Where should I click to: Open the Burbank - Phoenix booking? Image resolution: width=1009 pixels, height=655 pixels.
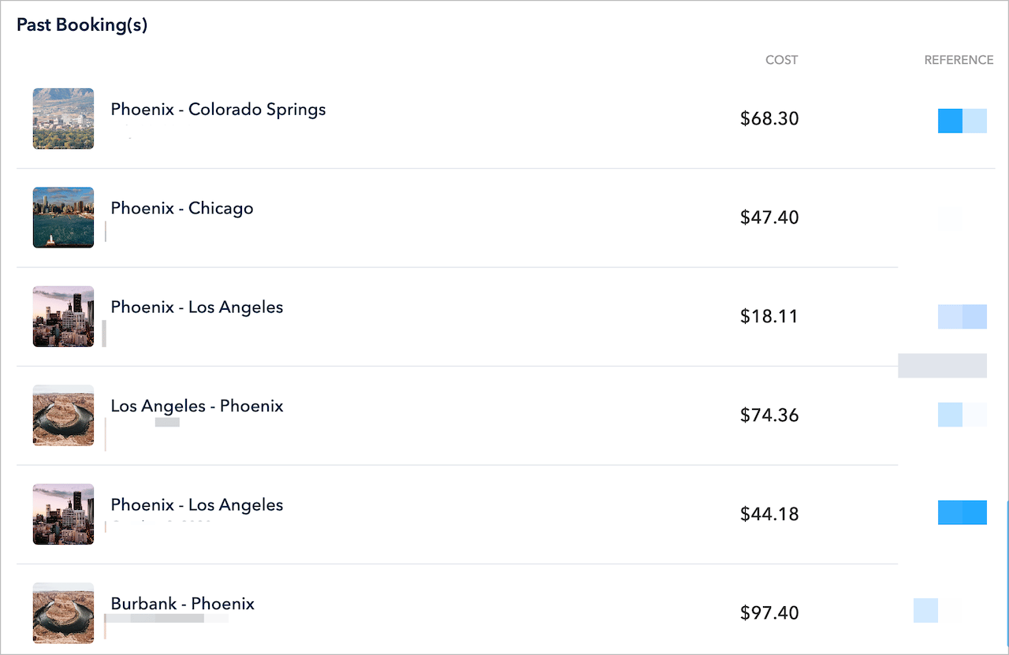tap(183, 604)
